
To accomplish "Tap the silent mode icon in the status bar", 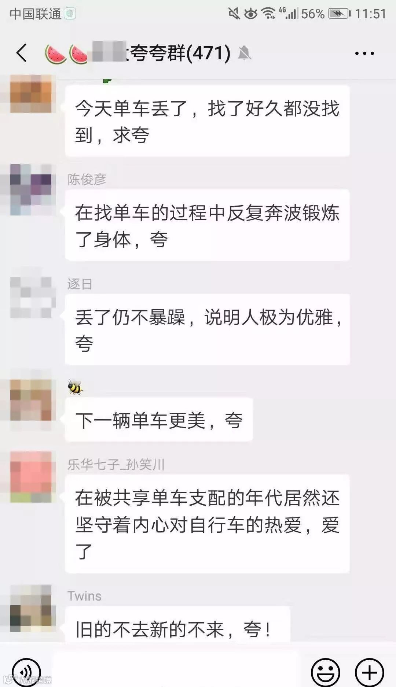I will pyautogui.click(x=234, y=14).
